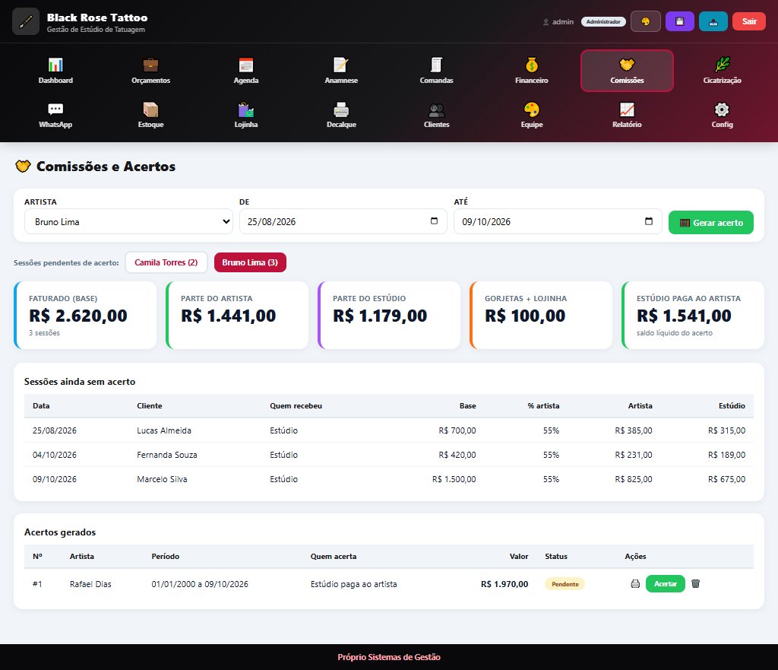Open the Dashboard chart icon
This screenshot has height=670, width=778.
(55, 65)
